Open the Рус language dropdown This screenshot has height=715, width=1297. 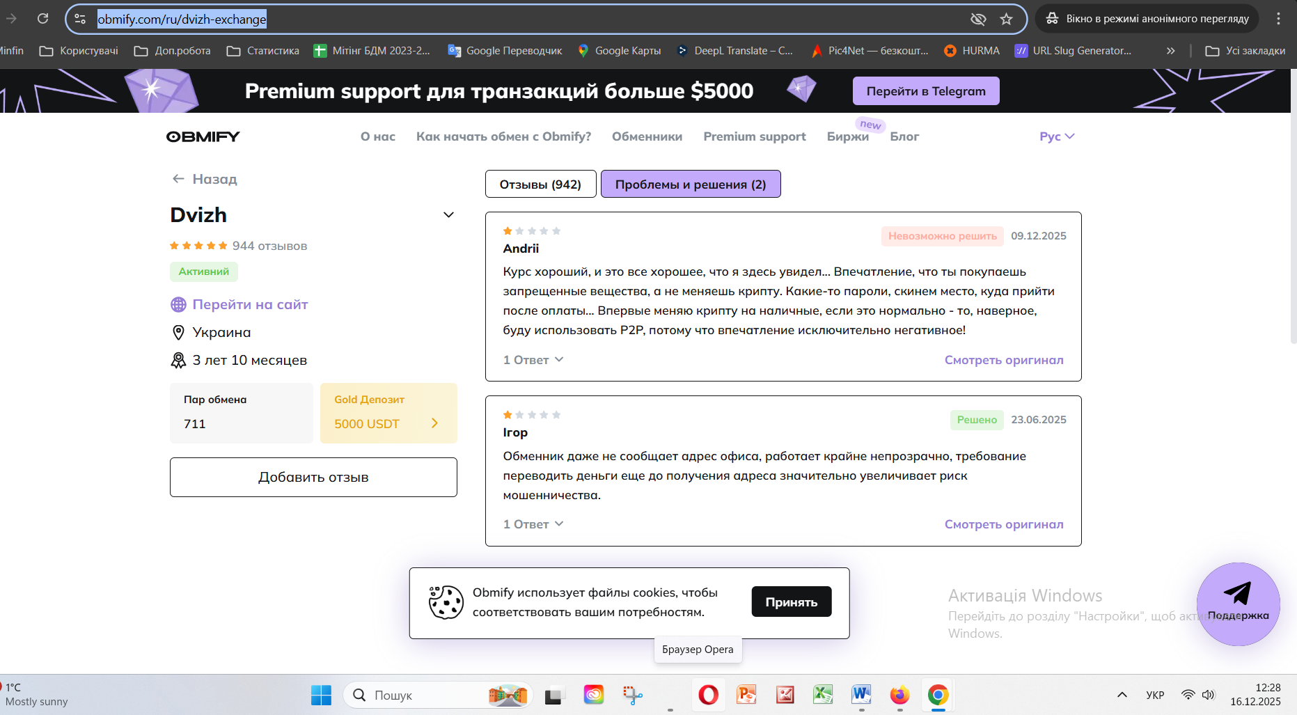(1057, 136)
